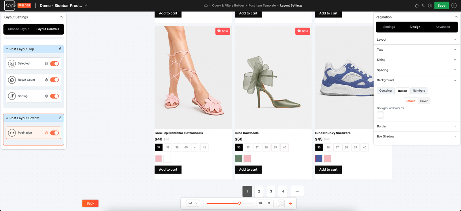
Task: Open settings gear for Result Count
Action: coord(46,80)
